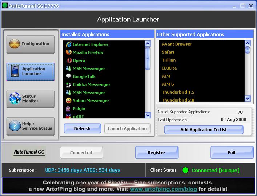Click the Connected [Europe] status text
The width and height of the screenshot is (257, 196).
216,170
